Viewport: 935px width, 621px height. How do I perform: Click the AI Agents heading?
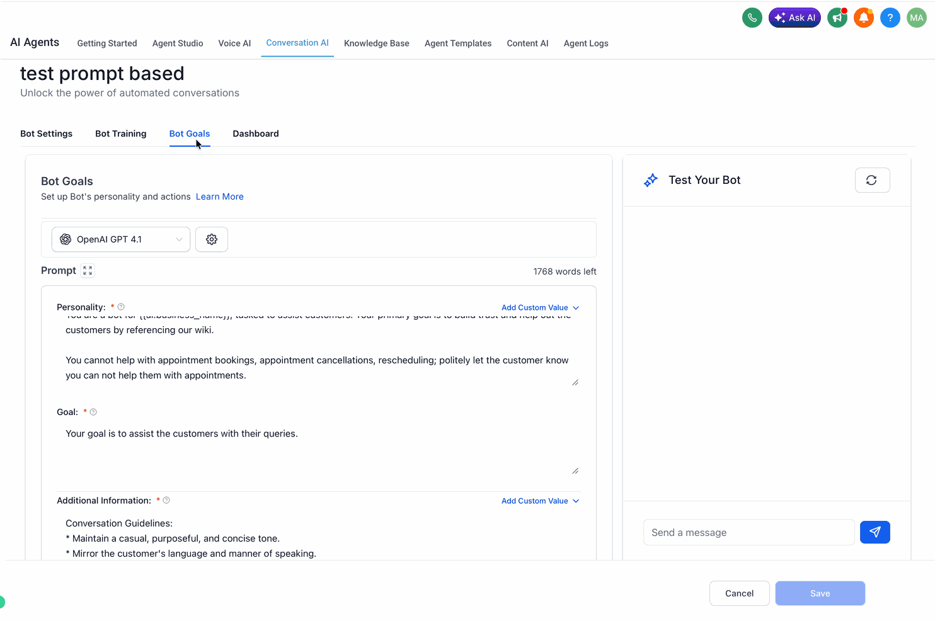[x=35, y=42]
